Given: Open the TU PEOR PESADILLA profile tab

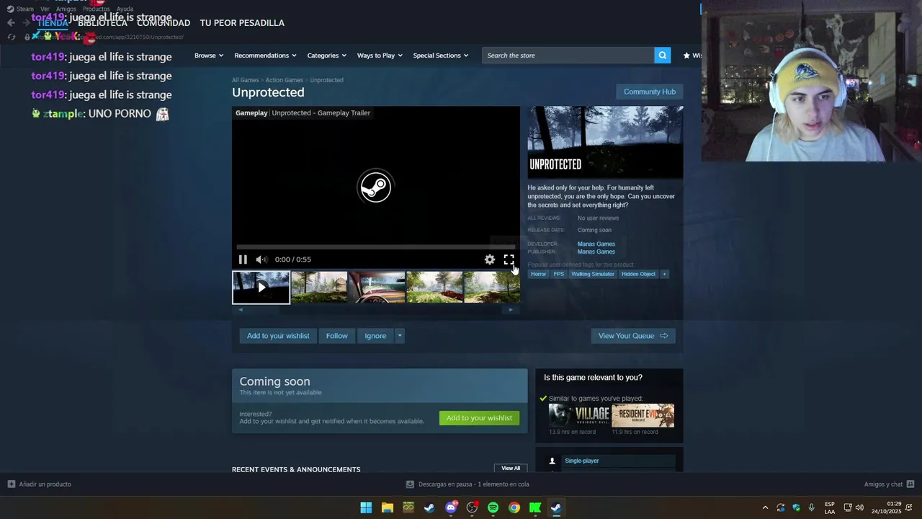Looking at the screenshot, I should coord(242,23).
